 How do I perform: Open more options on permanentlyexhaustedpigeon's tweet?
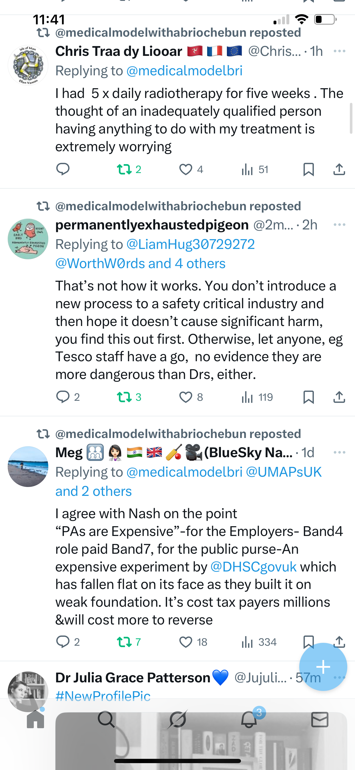(340, 225)
